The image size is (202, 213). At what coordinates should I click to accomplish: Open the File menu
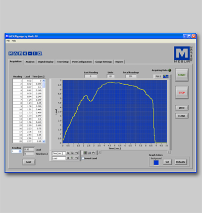pyautogui.click(x=8, y=41)
